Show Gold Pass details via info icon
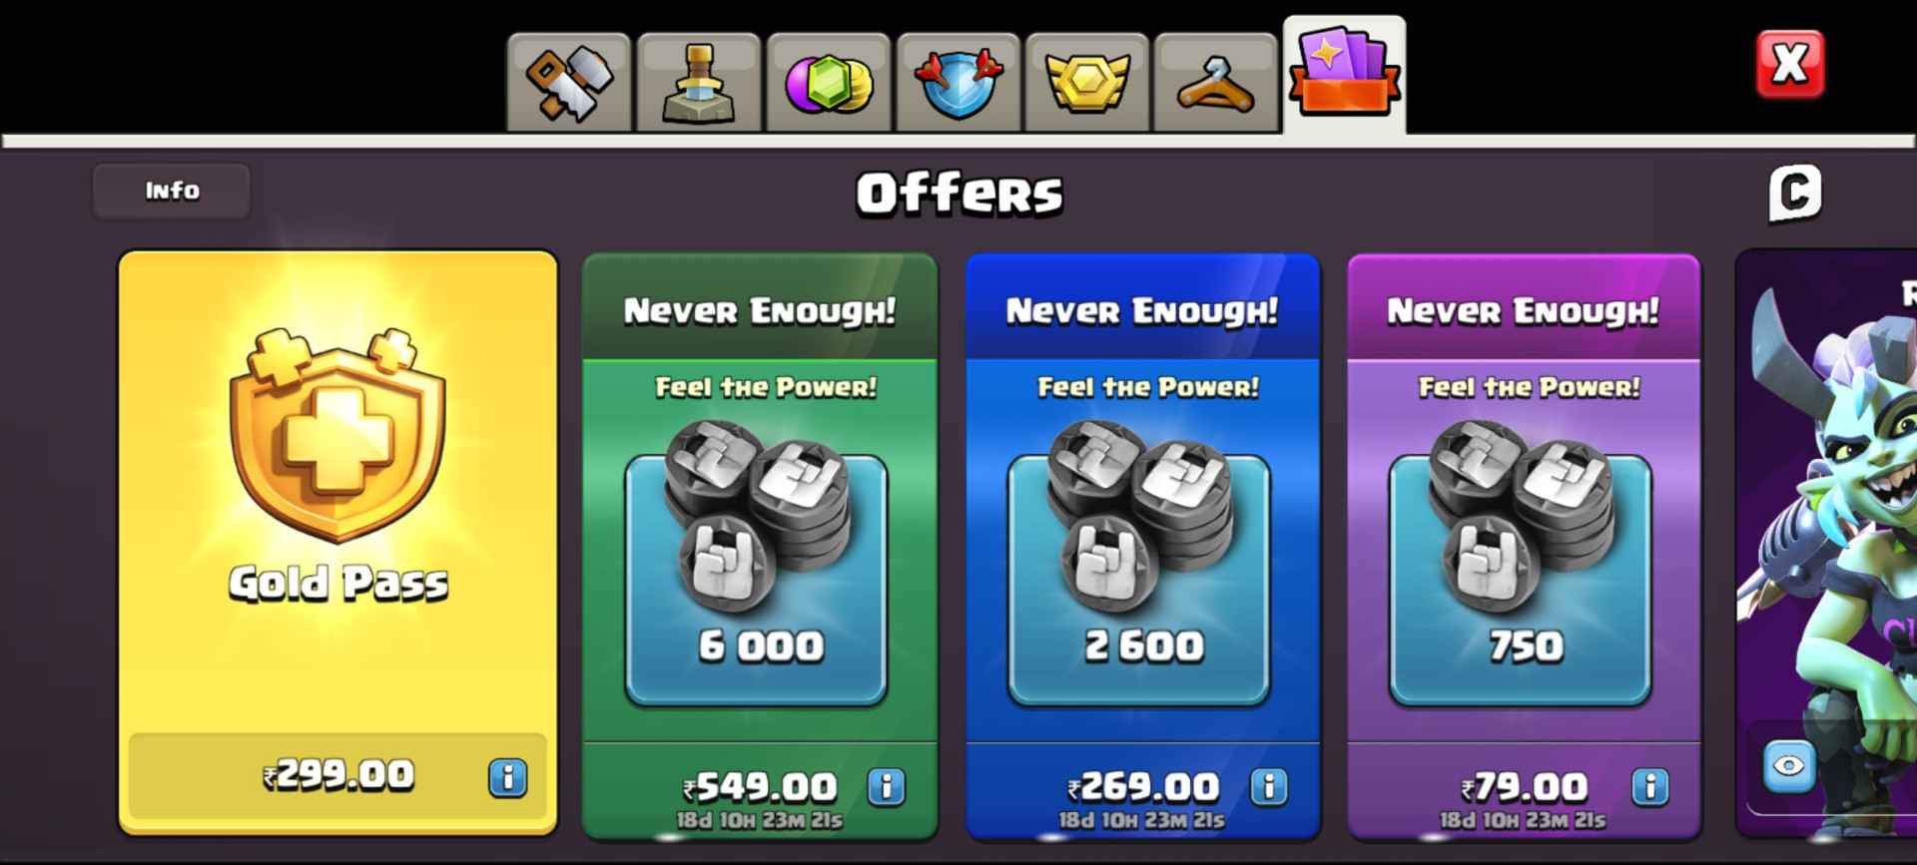1917x865 pixels. 507,777
